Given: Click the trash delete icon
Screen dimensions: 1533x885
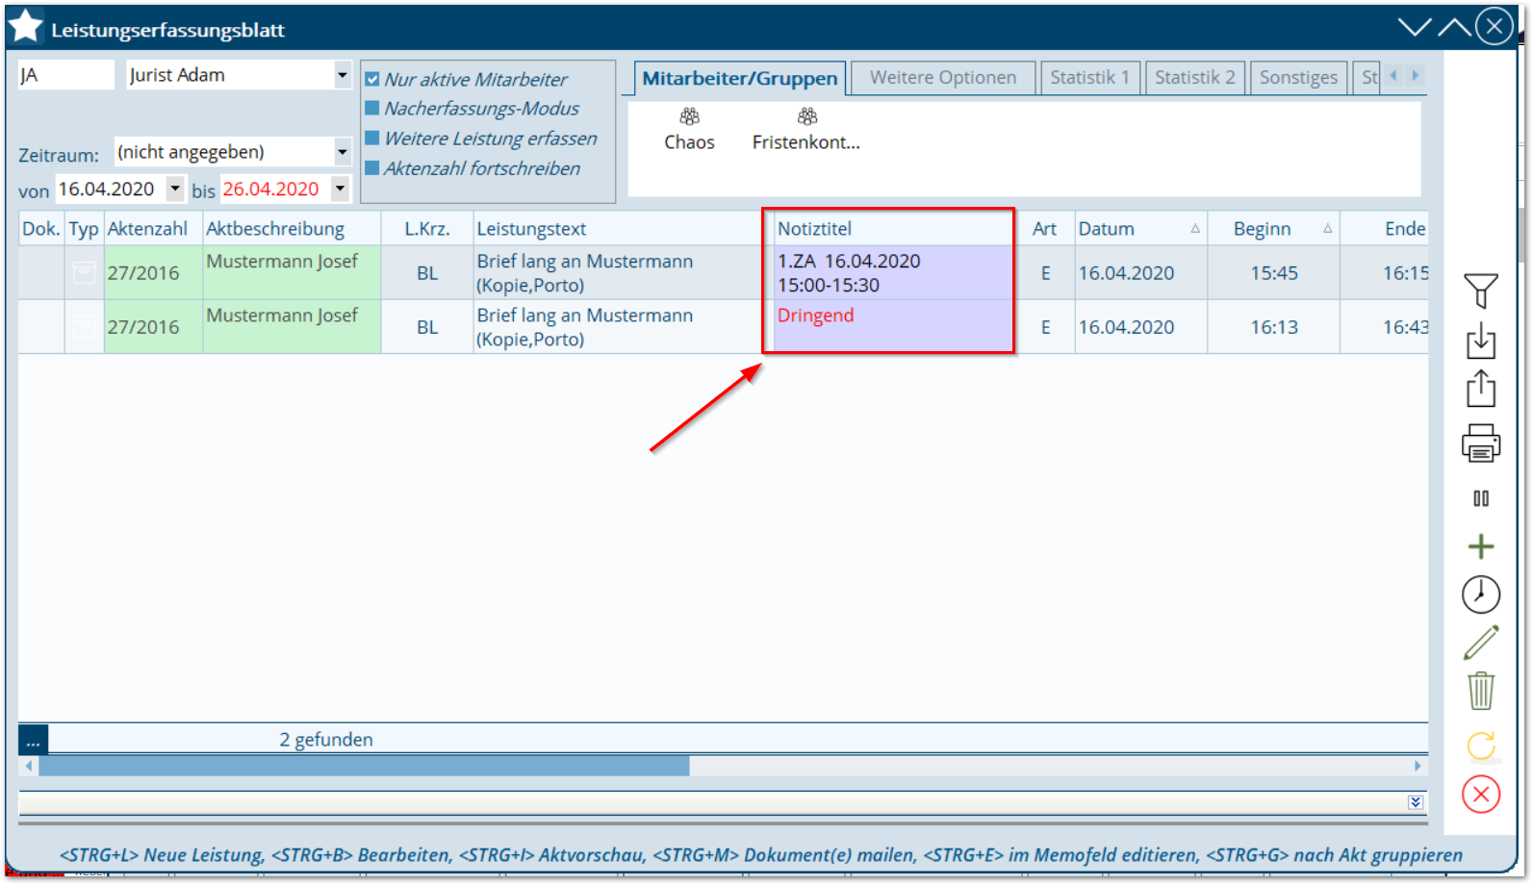Looking at the screenshot, I should (1480, 691).
